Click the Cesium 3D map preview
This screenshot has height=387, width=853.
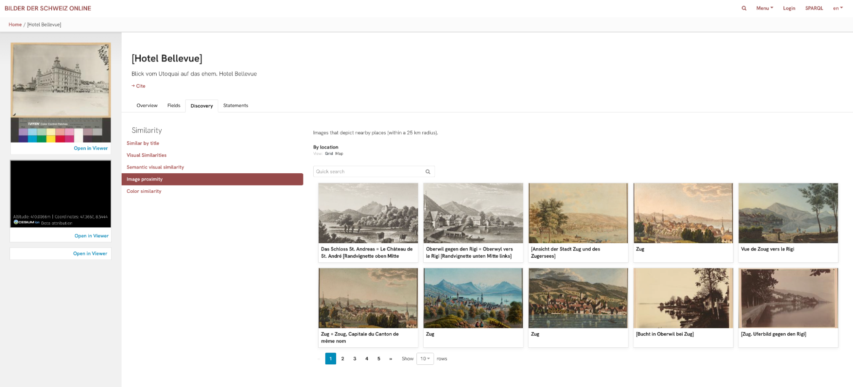click(x=61, y=194)
